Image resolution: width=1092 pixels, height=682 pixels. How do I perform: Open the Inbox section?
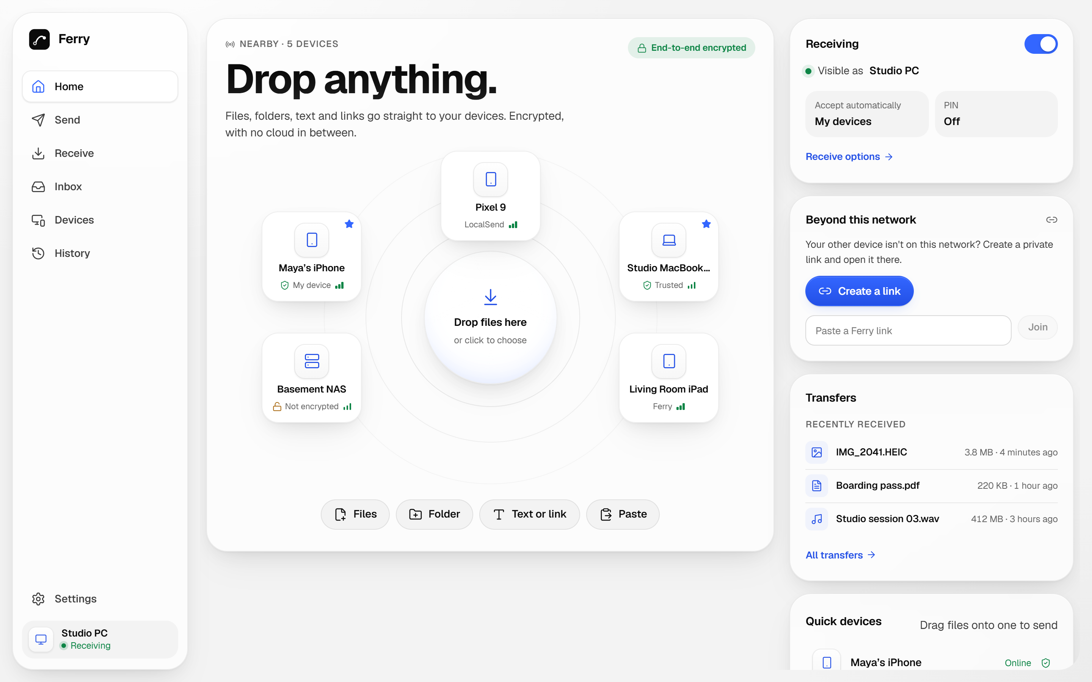click(100, 186)
